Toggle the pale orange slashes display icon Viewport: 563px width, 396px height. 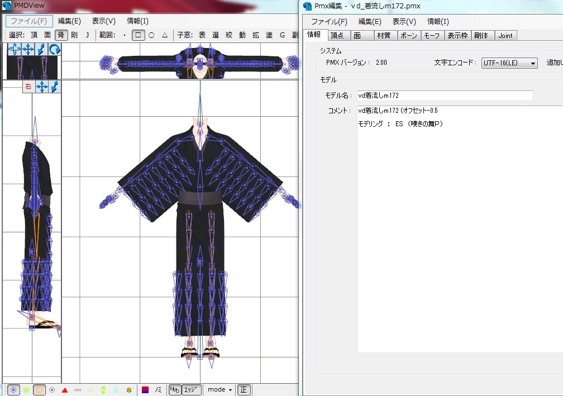click(x=90, y=389)
